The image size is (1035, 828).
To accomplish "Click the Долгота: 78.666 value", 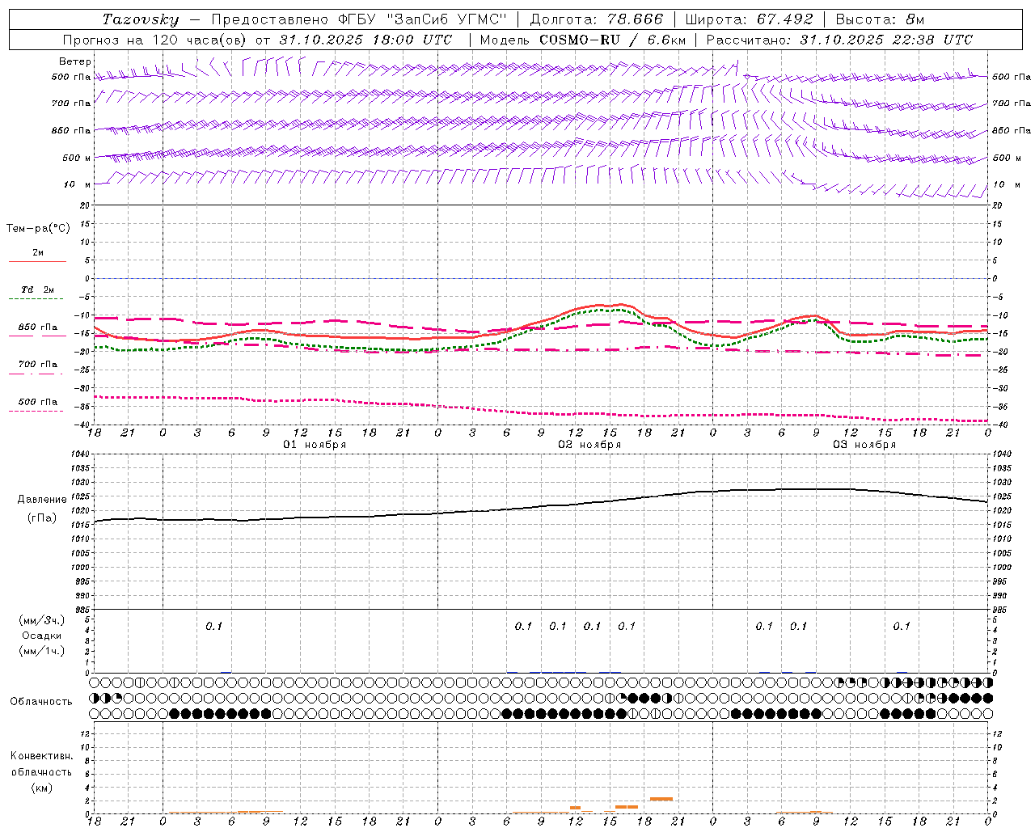I will [x=595, y=19].
